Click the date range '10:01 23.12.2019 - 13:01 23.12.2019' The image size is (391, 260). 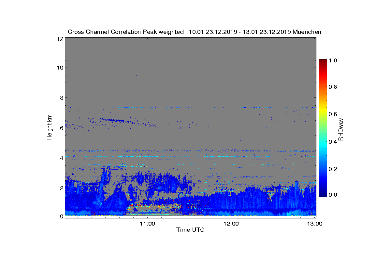click(x=240, y=32)
